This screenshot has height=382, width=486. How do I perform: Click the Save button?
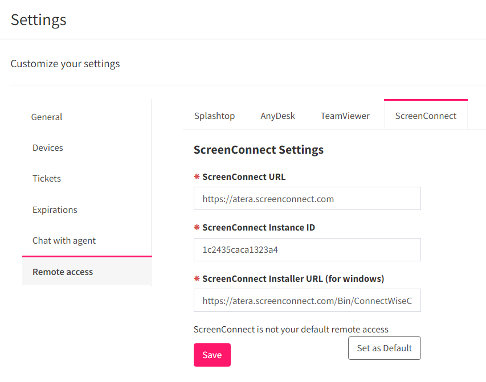coord(212,355)
